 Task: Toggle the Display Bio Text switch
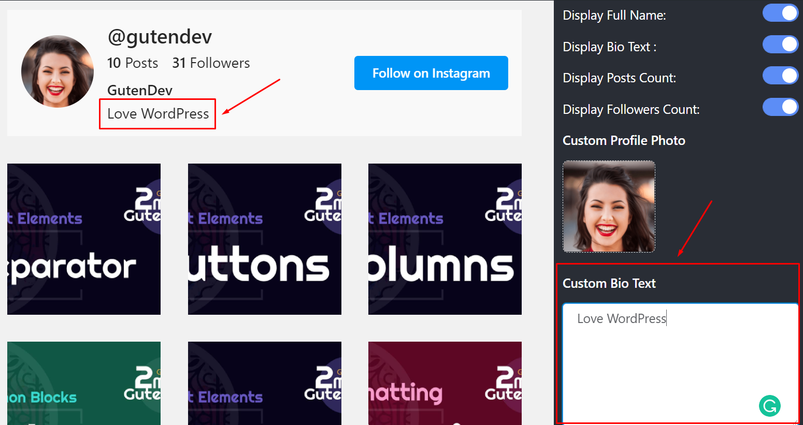(x=780, y=45)
